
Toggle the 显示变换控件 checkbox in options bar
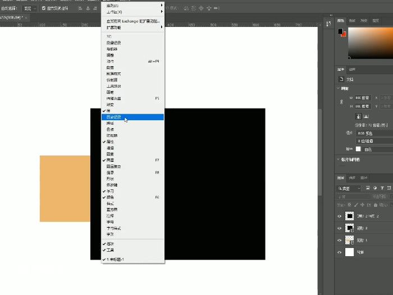click(x=44, y=8)
